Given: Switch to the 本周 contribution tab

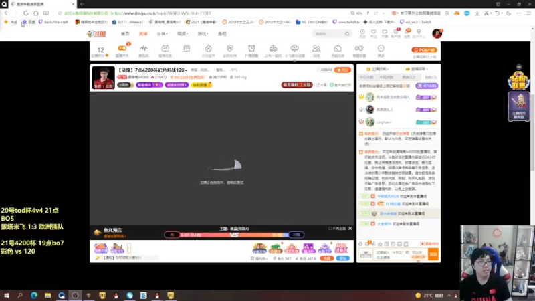Looking at the screenshot, I should pyautogui.click(x=387, y=78).
